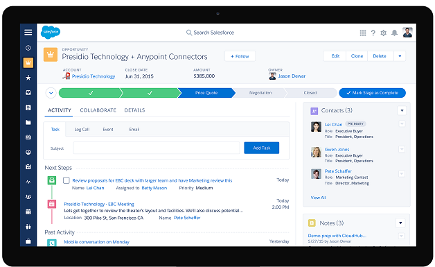Open the hamburger navigation menu

(x=28, y=33)
